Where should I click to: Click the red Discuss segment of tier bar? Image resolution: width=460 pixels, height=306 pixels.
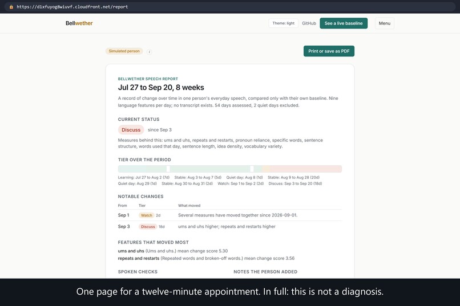306,169
